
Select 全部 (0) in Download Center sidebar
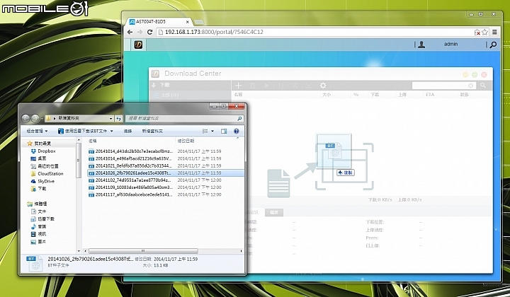170,95
